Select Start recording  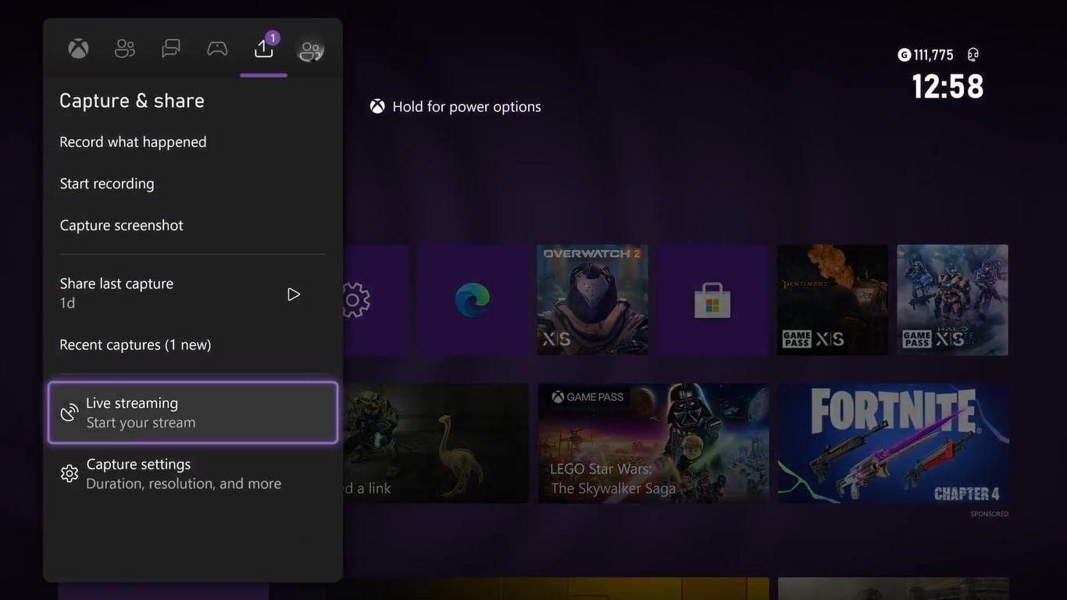pos(107,183)
